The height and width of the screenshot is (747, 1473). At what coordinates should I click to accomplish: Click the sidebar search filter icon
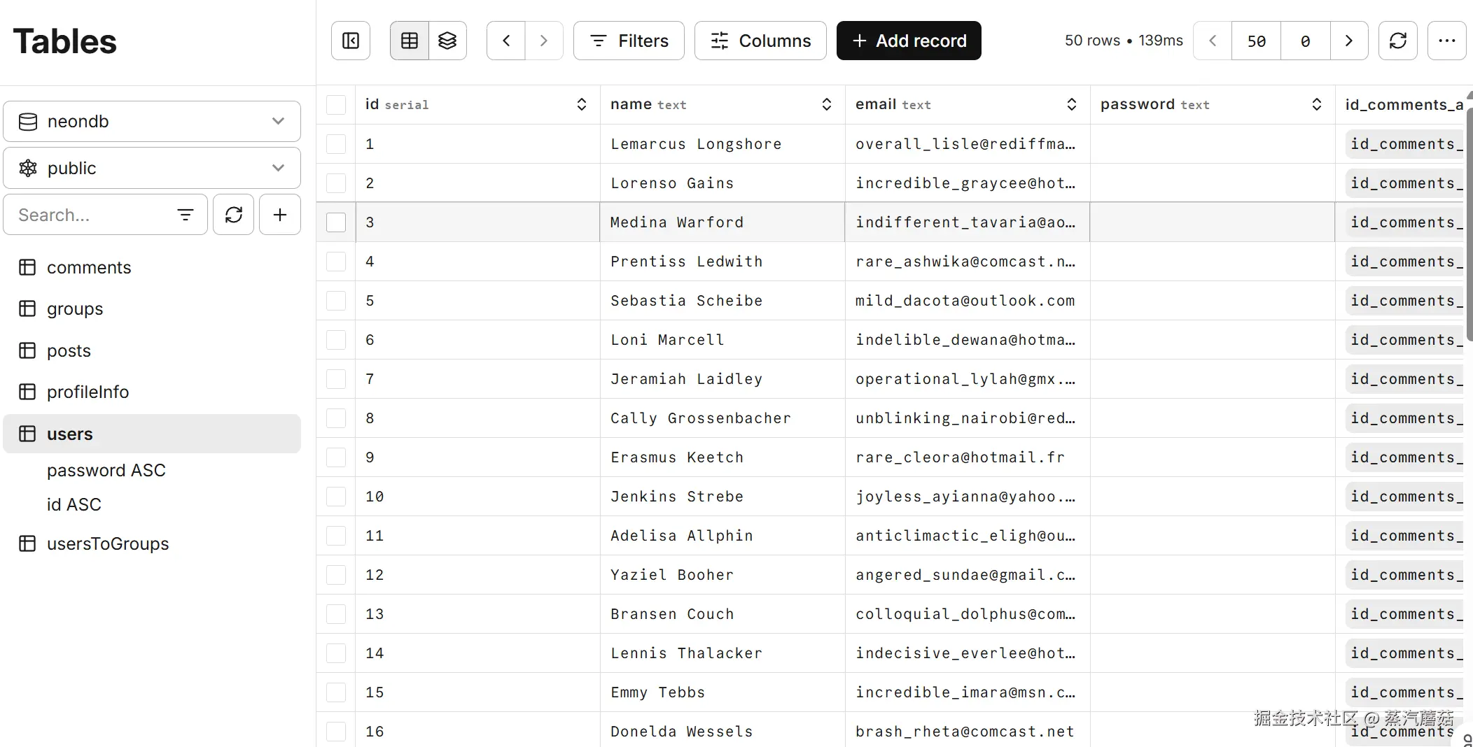pyautogui.click(x=186, y=215)
